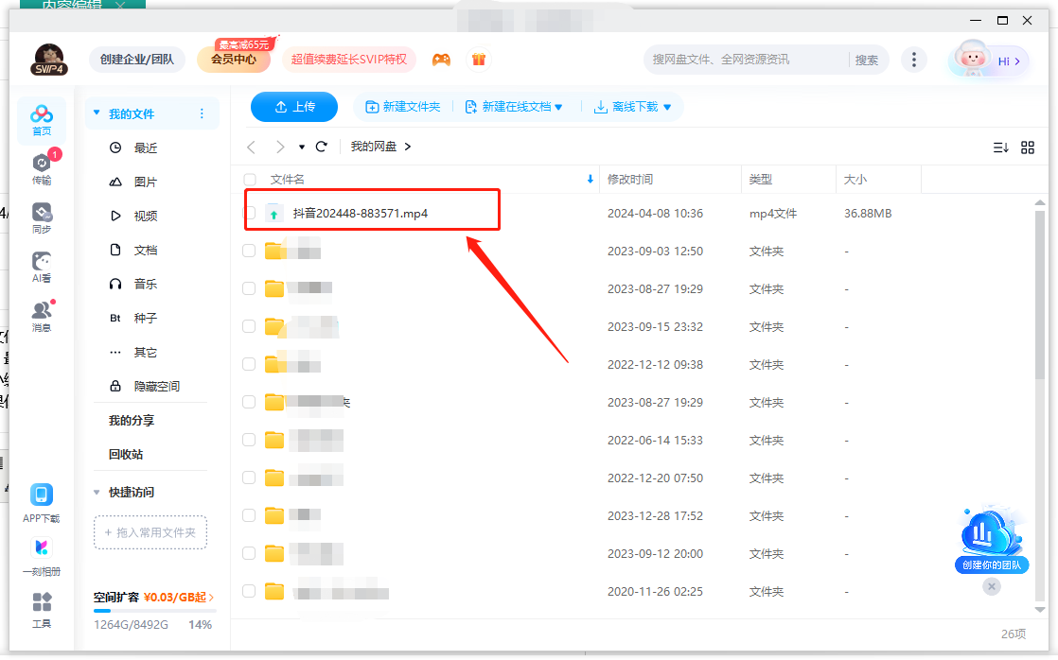Open the game controller icon in header

click(x=441, y=60)
